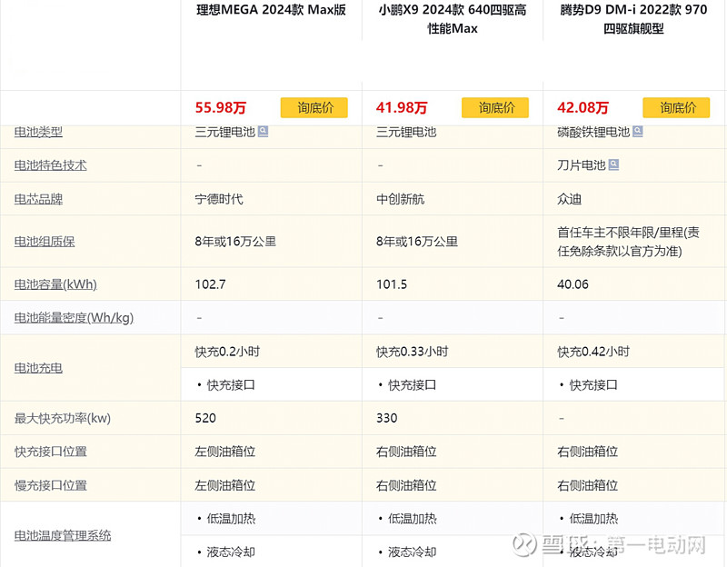Click 询底价 for the 小鹏X9

[x=494, y=107]
